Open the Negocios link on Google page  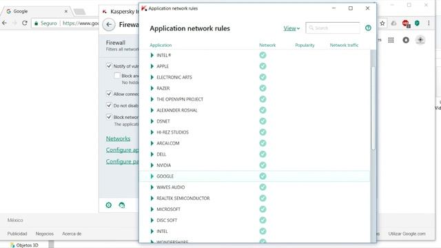click(44, 234)
